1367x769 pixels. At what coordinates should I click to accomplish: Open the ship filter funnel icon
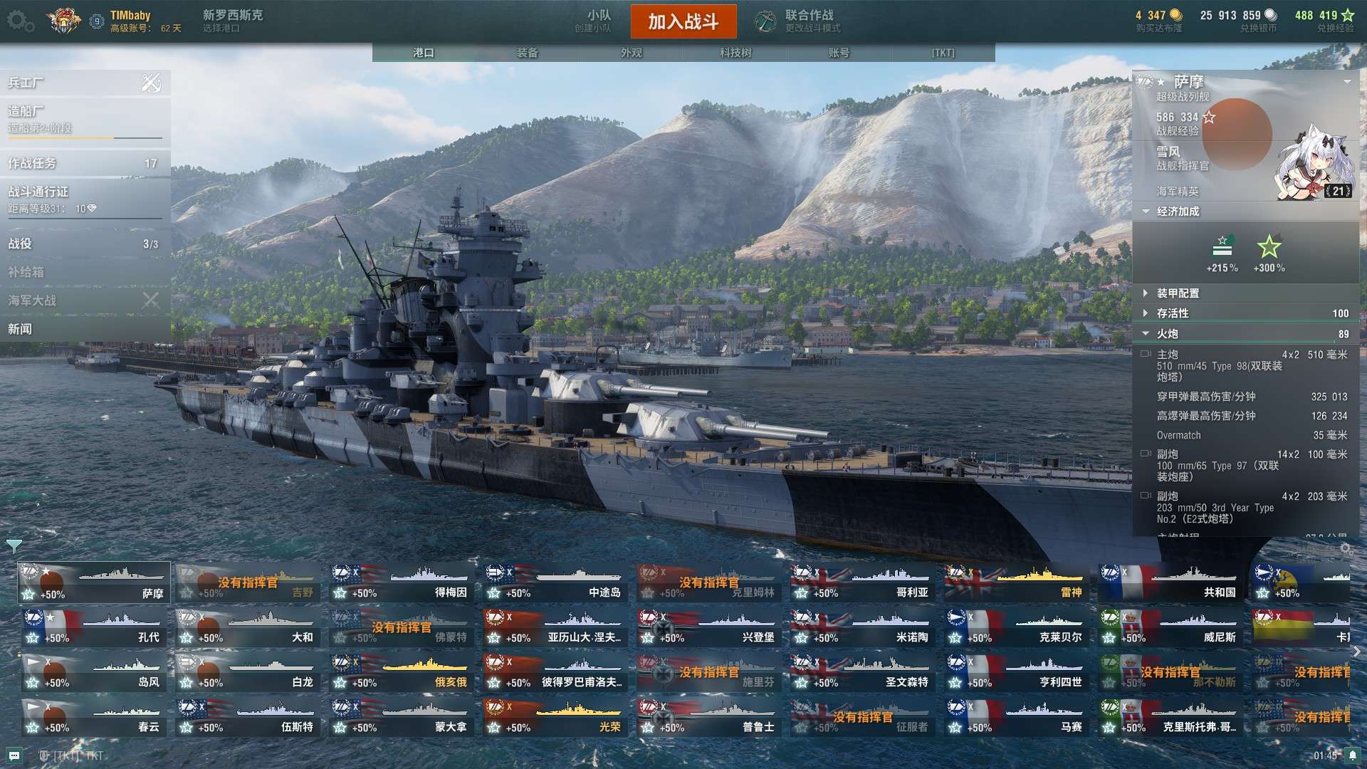click(14, 546)
